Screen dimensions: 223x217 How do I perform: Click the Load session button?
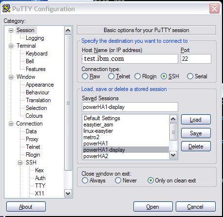(x=196, y=120)
